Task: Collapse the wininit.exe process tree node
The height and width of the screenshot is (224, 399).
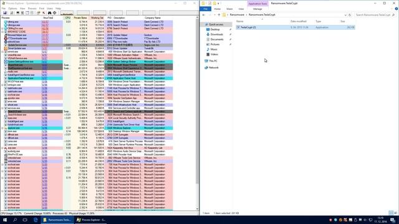Action: coord(2,52)
